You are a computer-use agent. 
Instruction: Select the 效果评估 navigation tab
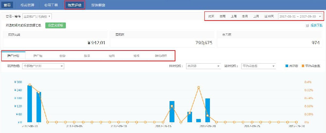75,5
